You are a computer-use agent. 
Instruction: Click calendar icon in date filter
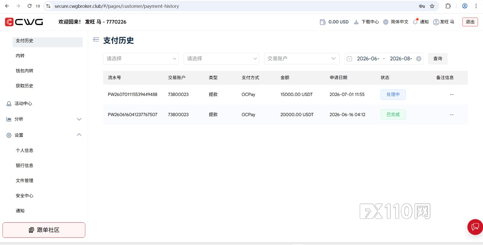point(349,59)
